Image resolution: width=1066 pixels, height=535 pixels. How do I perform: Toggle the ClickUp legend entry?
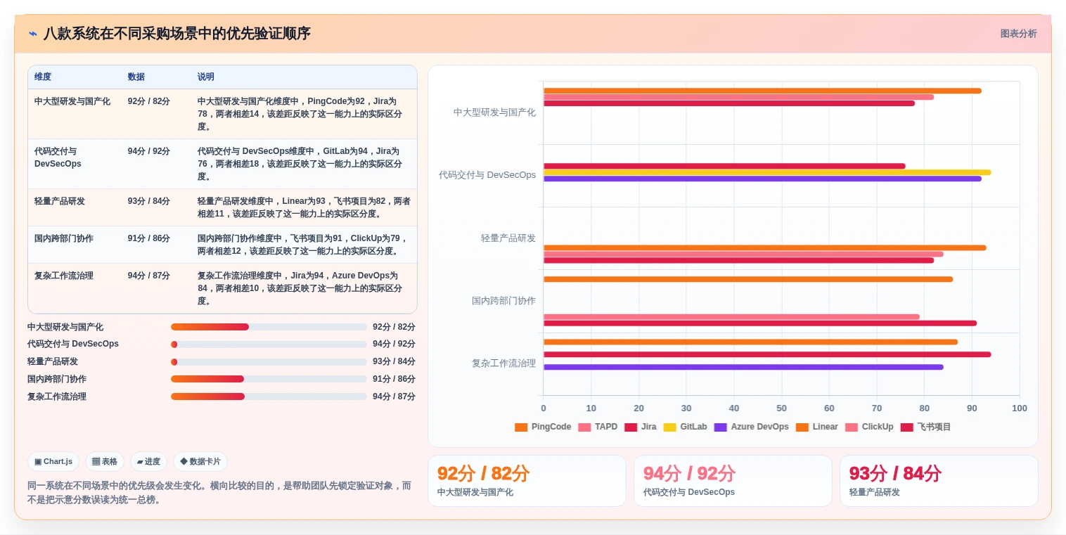[x=869, y=427]
